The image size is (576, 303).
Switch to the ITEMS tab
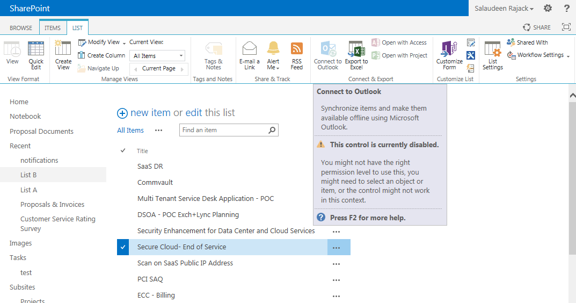(x=53, y=28)
